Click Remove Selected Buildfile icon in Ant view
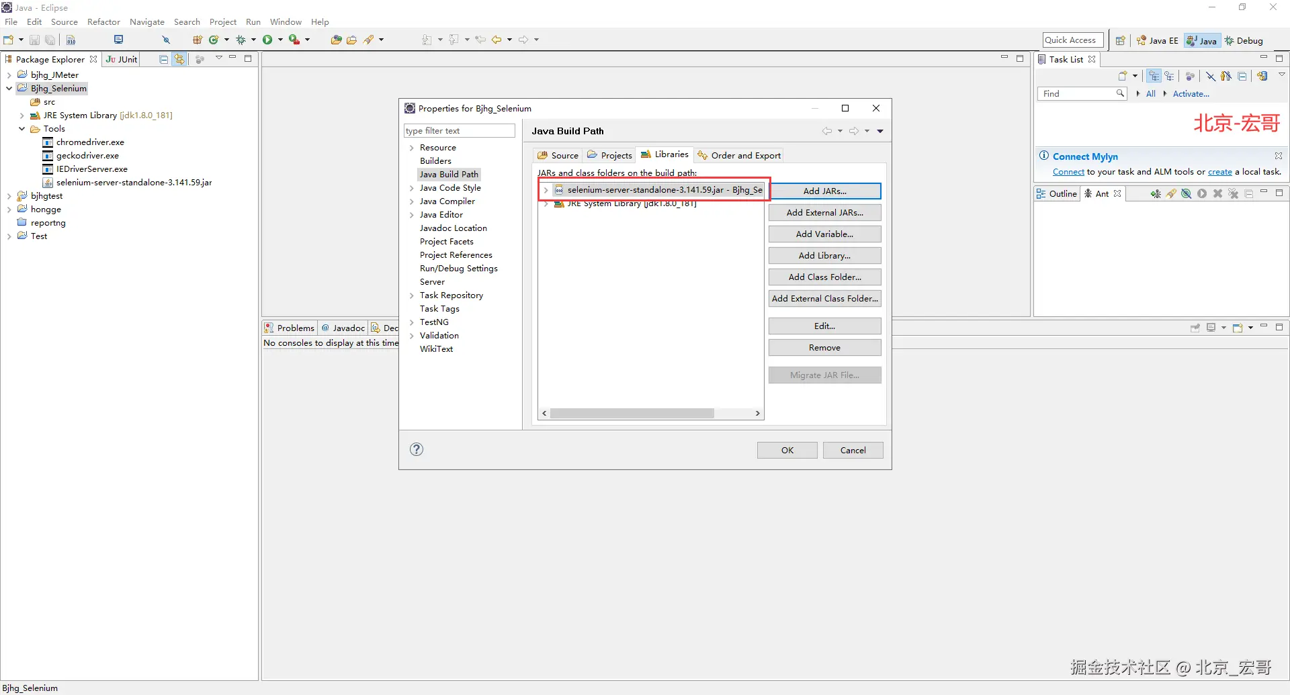The width and height of the screenshot is (1290, 695). click(x=1217, y=194)
